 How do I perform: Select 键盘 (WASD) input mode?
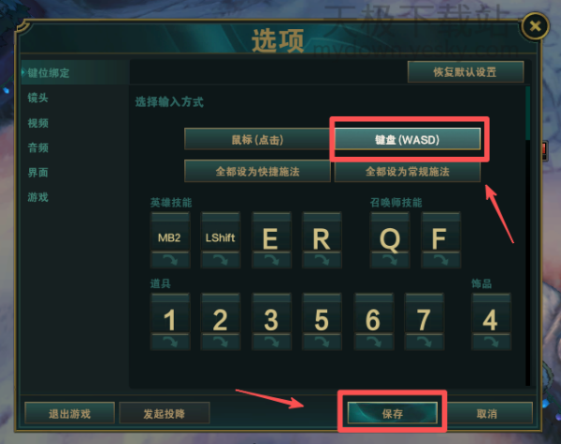(407, 139)
